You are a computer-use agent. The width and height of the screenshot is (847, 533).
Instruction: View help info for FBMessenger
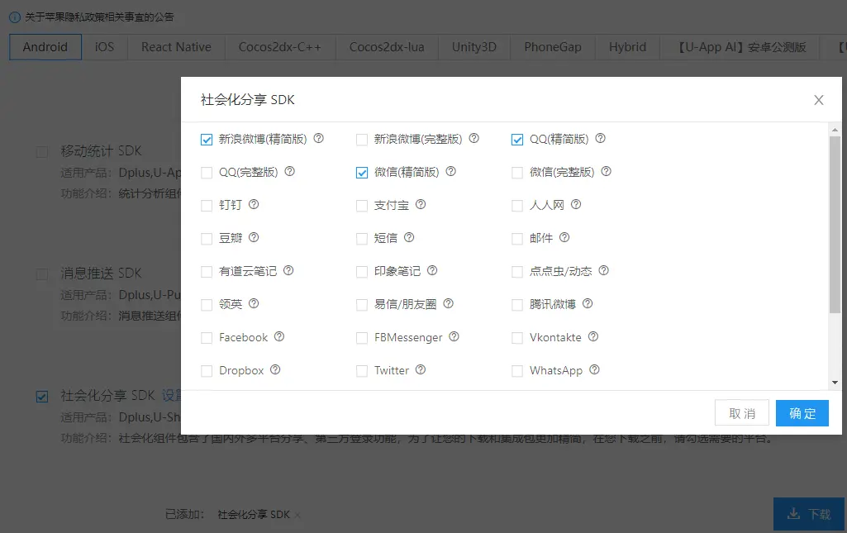454,336
